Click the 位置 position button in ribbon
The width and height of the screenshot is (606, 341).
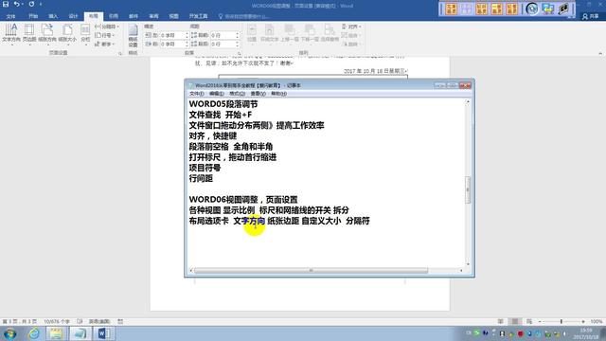(252, 33)
